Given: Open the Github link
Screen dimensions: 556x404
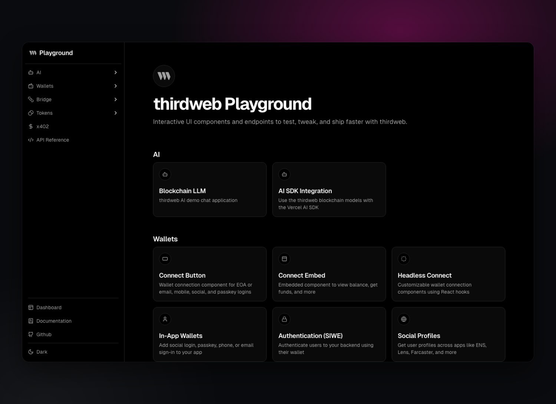Looking at the screenshot, I should tap(73, 334).
